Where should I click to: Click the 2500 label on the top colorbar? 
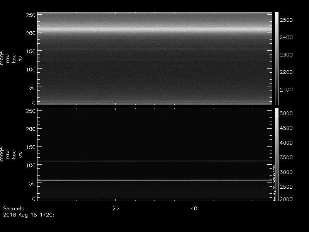coord(286,20)
